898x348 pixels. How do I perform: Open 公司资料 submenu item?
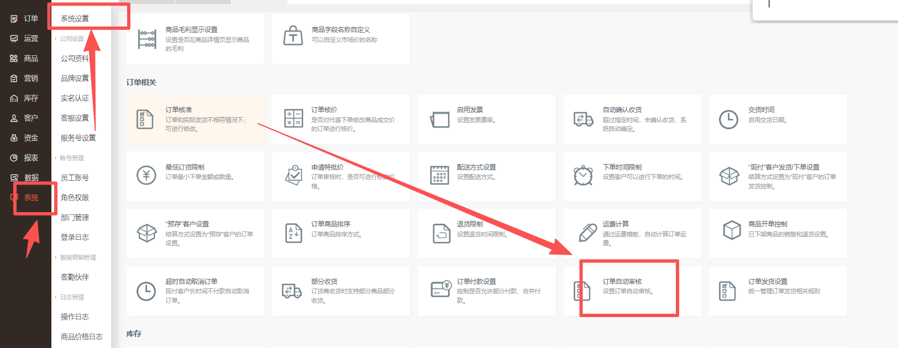point(75,59)
